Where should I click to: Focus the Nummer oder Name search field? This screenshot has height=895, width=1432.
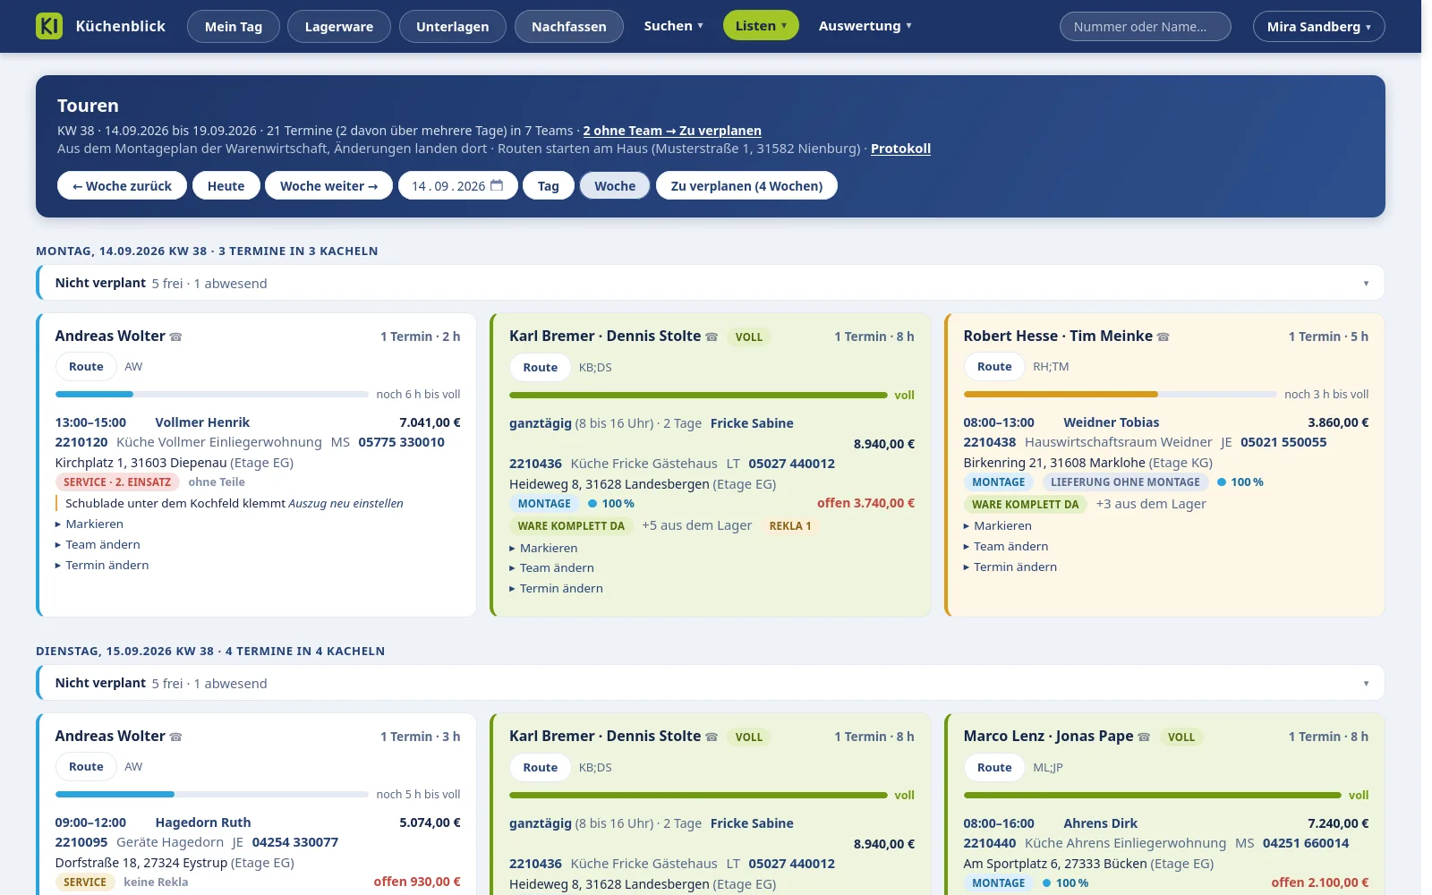[1145, 27]
